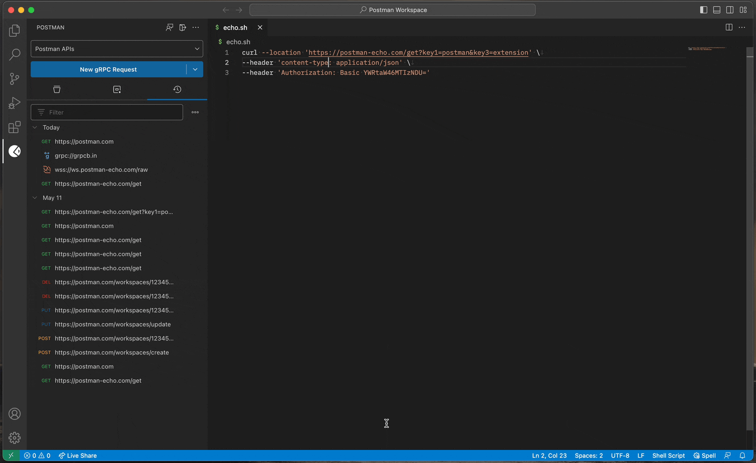
Task: Open the Explorer view in the Activity Bar
Action: (14, 30)
